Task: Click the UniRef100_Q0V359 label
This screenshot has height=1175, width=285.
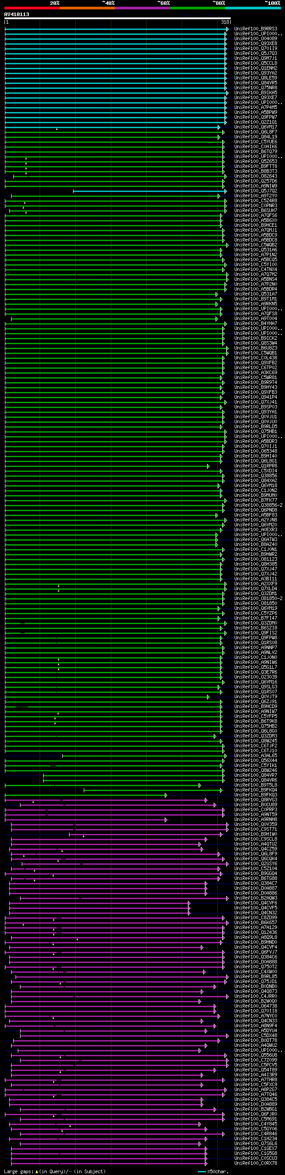Action: [256, 824]
